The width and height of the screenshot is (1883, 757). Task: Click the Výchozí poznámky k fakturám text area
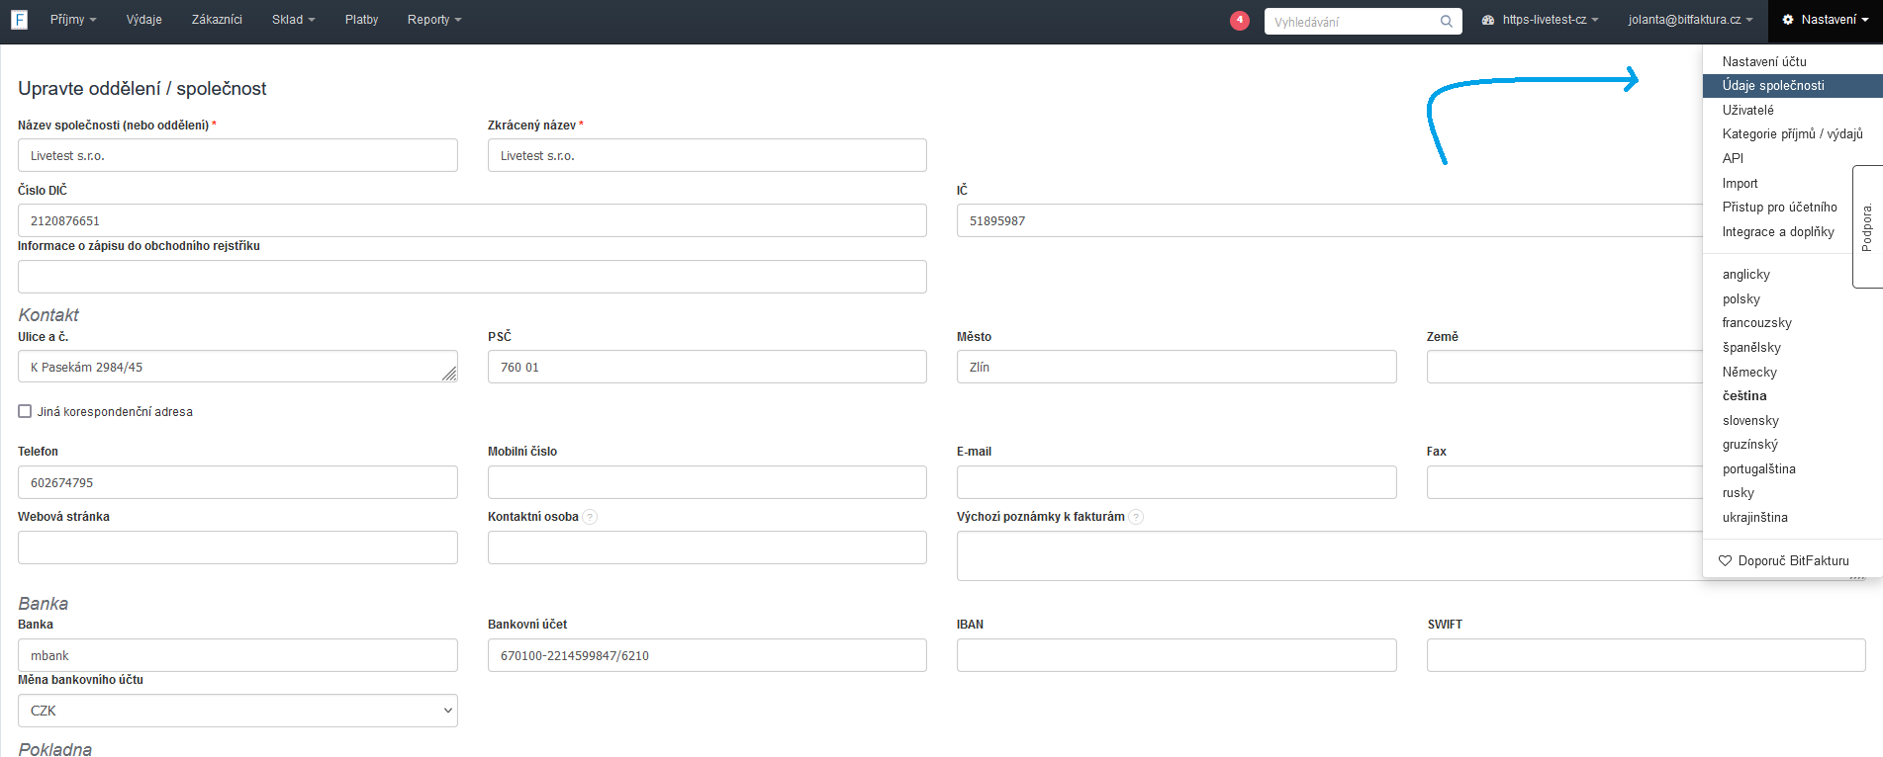coord(1329,555)
